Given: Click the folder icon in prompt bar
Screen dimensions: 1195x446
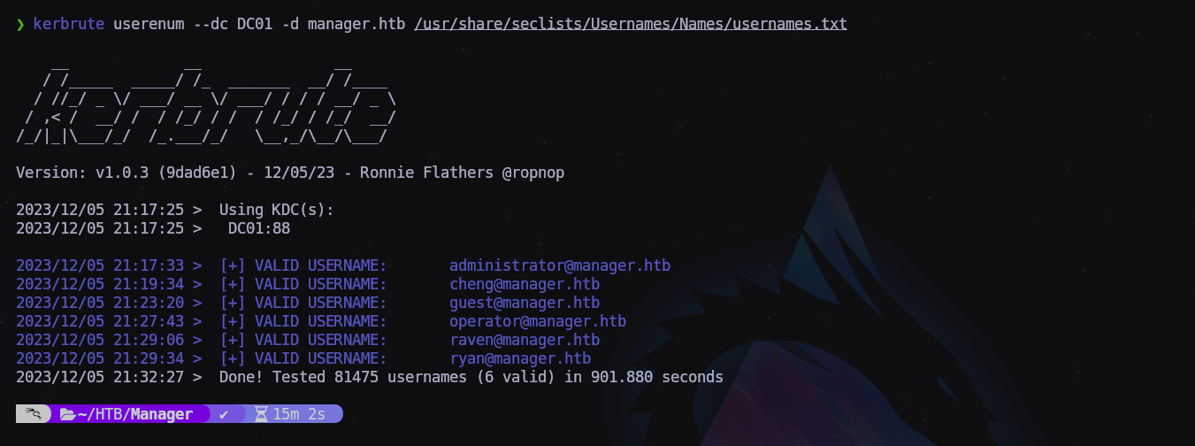Looking at the screenshot, I should point(67,414).
